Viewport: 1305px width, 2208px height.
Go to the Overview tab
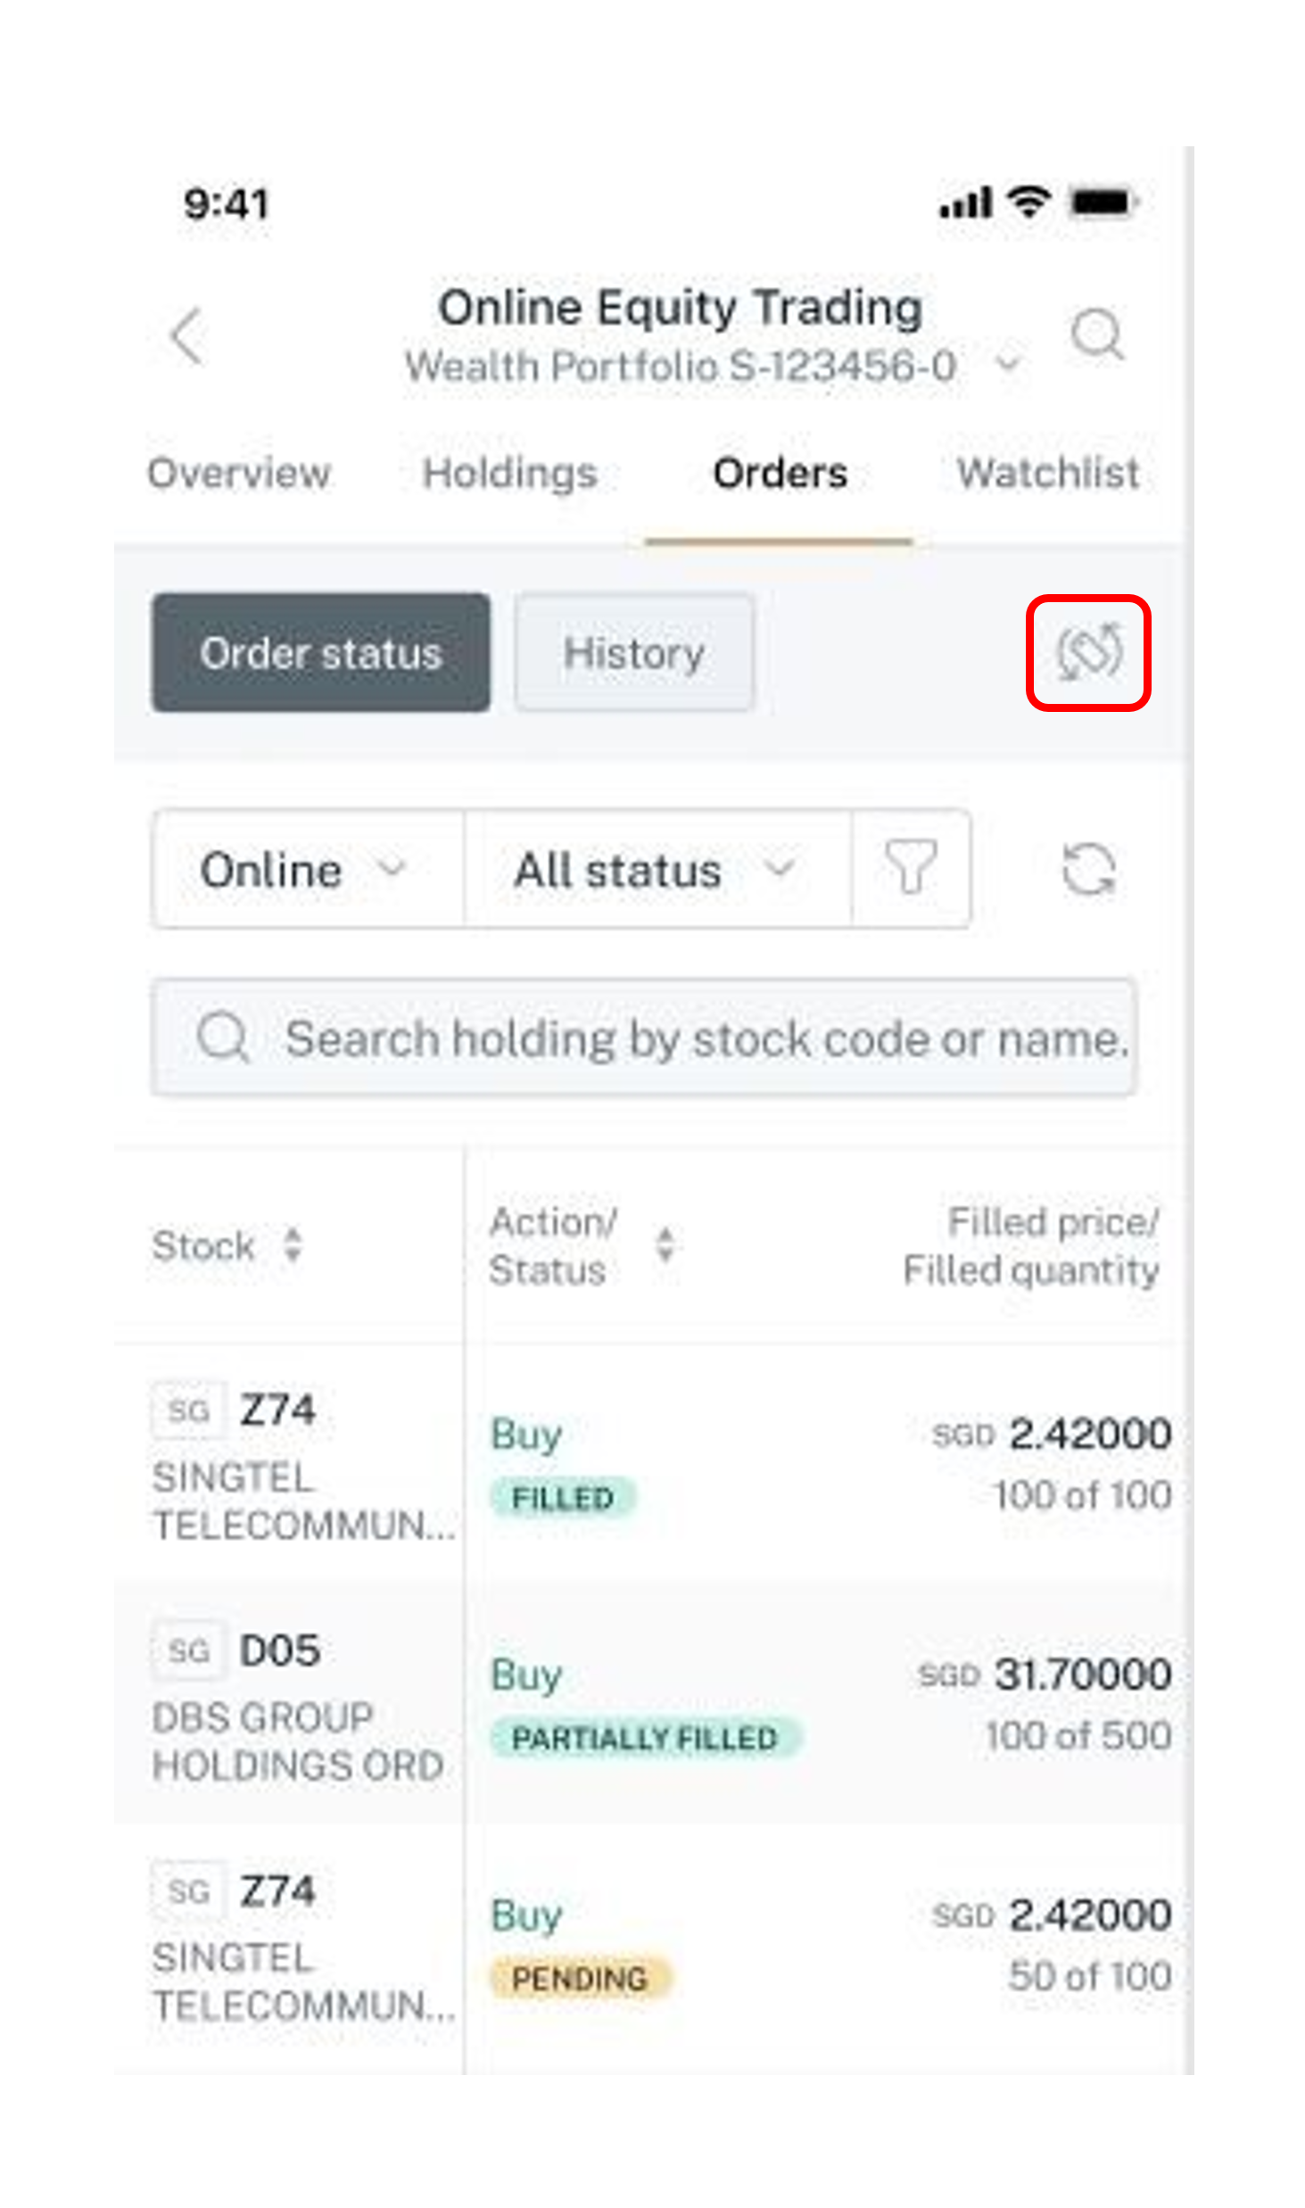click(x=239, y=473)
